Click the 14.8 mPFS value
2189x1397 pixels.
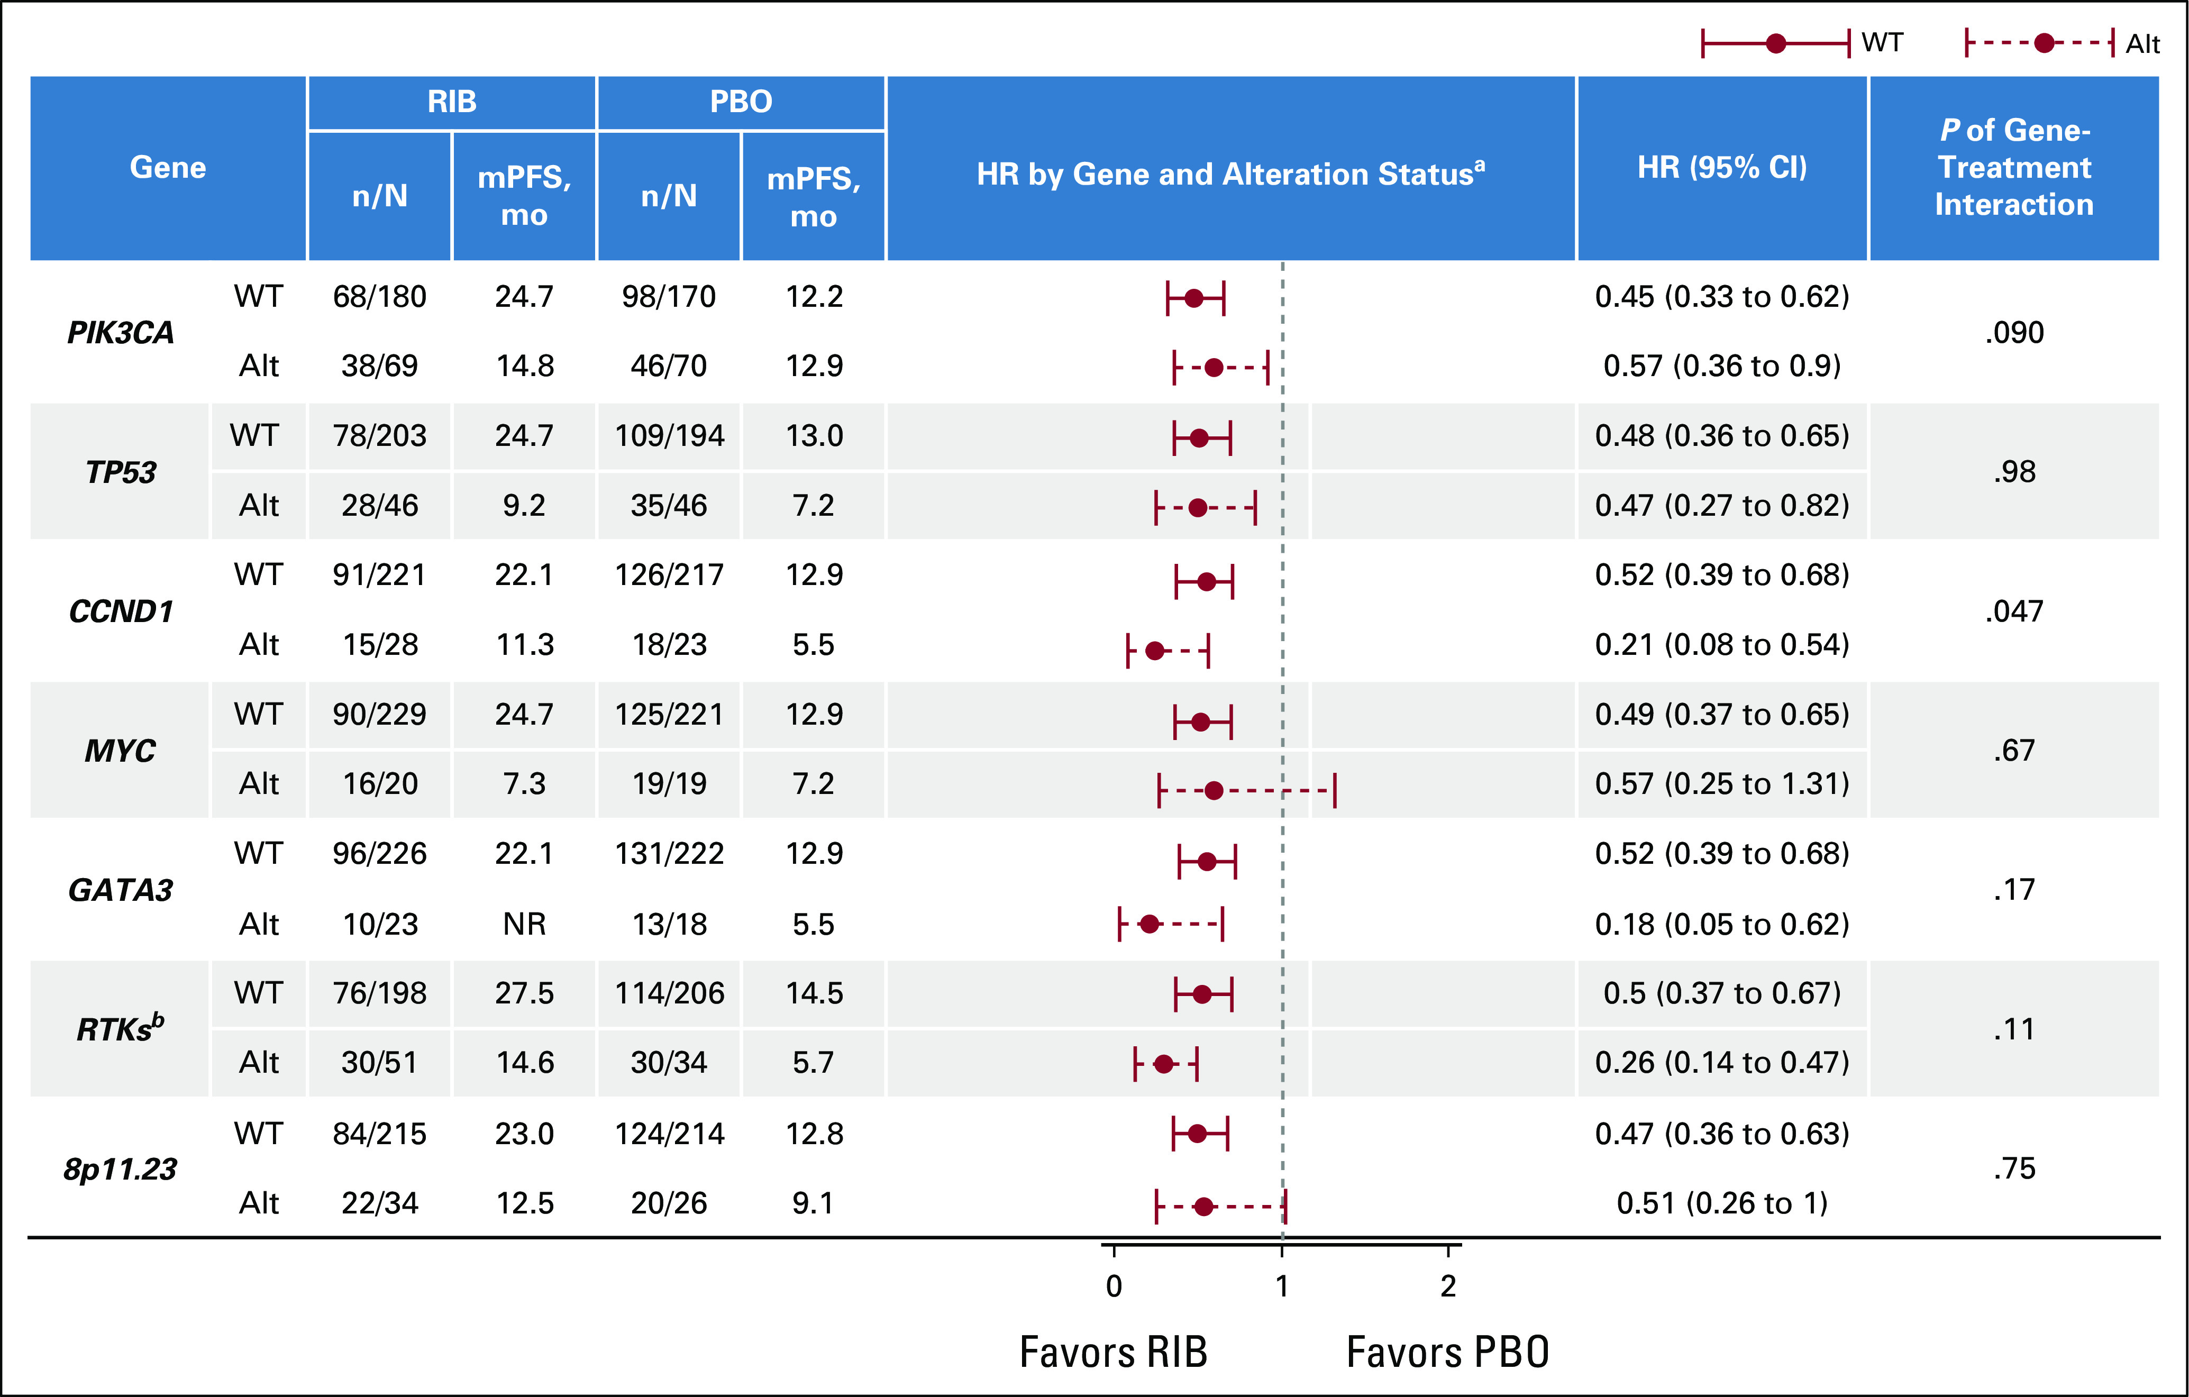pyautogui.click(x=525, y=366)
